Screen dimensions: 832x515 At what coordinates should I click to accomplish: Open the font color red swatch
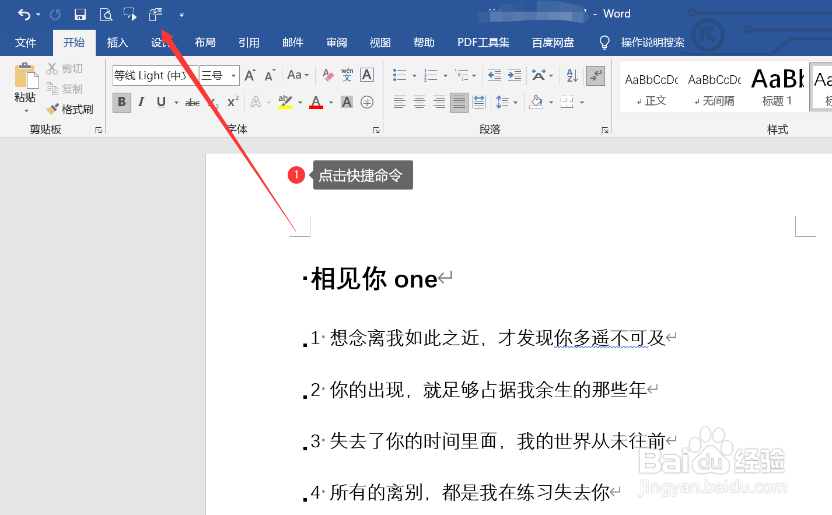(315, 102)
